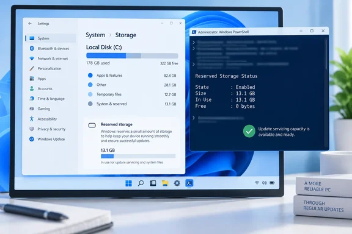Click the Time & language globe icon
The height and width of the screenshot is (234, 352).
pyautogui.click(x=32, y=99)
